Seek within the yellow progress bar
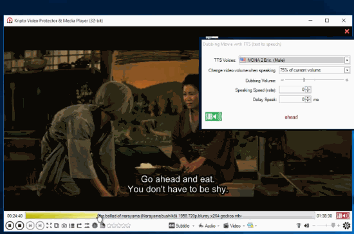This screenshot has height=234, width=354. (61, 216)
